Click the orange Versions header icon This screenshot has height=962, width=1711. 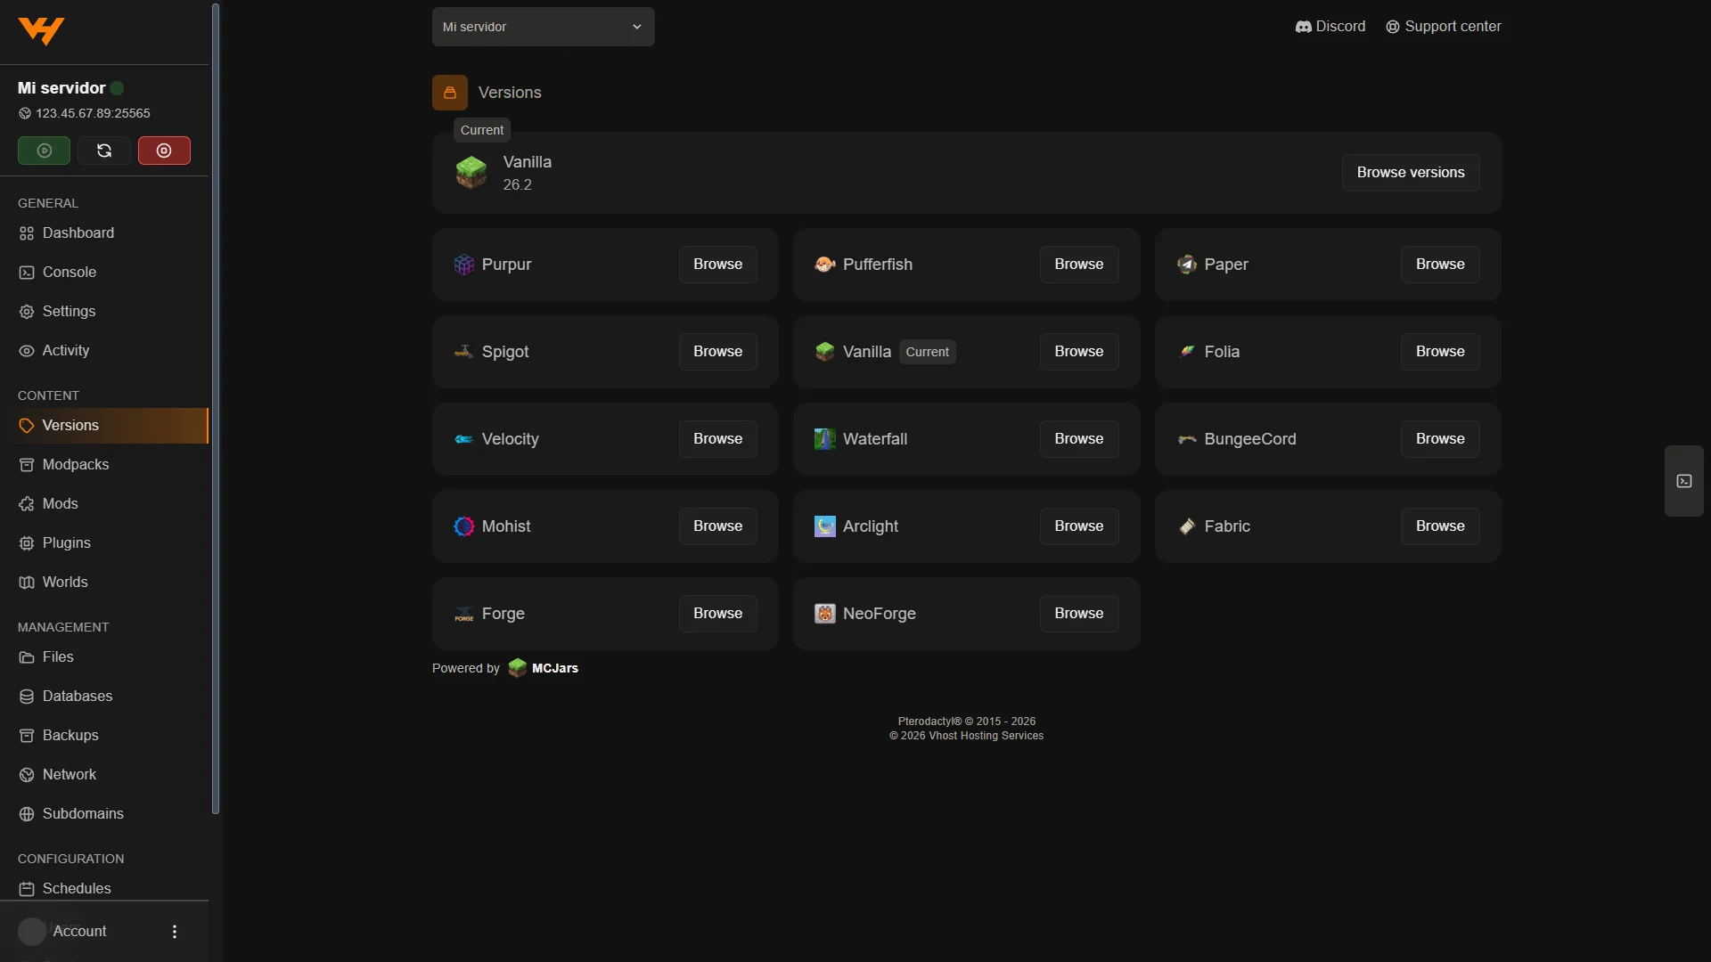coord(450,93)
